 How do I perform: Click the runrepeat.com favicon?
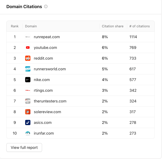coord(28,37)
